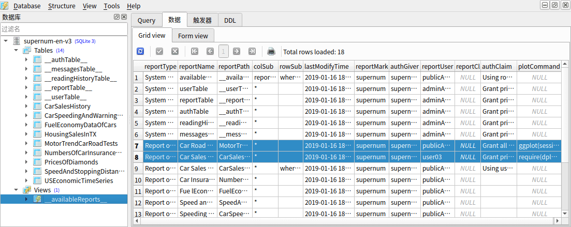Image resolution: width=571 pixels, height=227 pixels.
Task: Go to next page of rows
Action: click(237, 51)
